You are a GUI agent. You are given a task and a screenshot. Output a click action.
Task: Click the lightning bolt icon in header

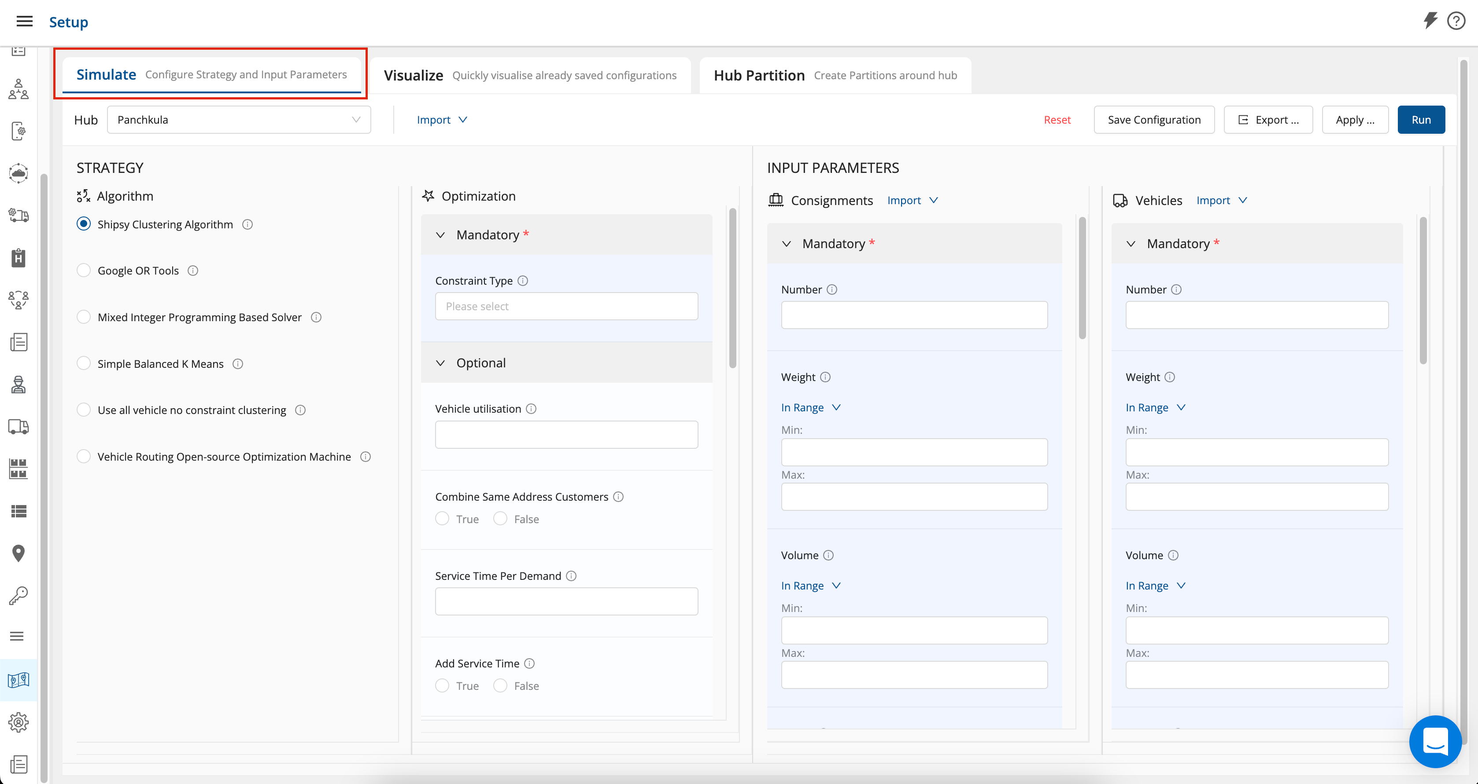click(x=1430, y=21)
